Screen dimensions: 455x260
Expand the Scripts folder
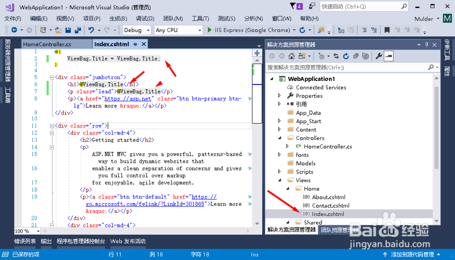coord(279,172)
